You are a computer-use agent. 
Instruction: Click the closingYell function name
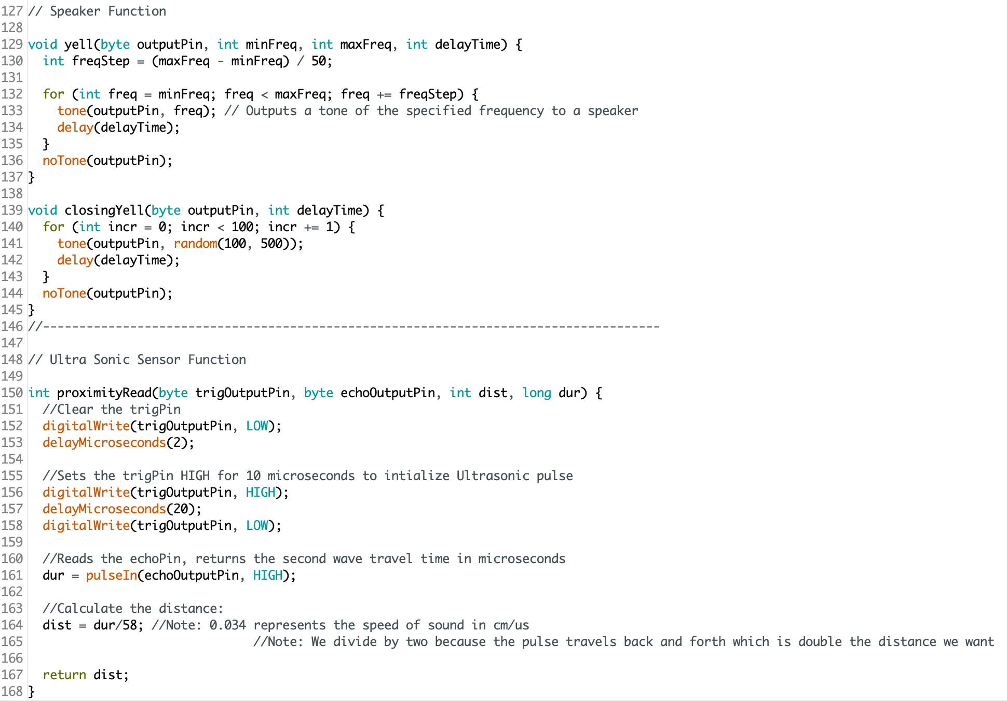tap(104, 211)
